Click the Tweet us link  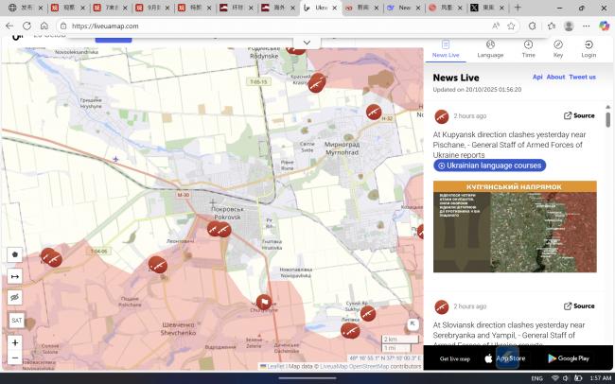[x=582, y=77]
